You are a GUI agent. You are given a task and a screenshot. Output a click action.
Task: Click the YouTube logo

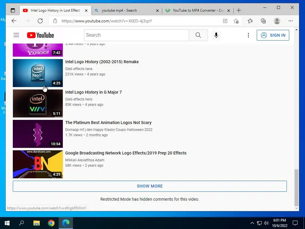click(x=41, y=35)
